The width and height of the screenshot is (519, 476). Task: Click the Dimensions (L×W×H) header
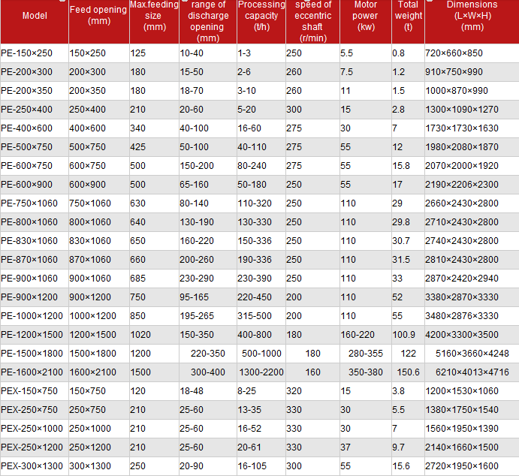pos(472,16)
